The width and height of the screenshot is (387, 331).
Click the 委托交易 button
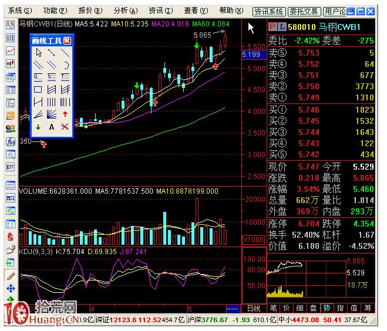pyautogui.click(x=304, y=12)
